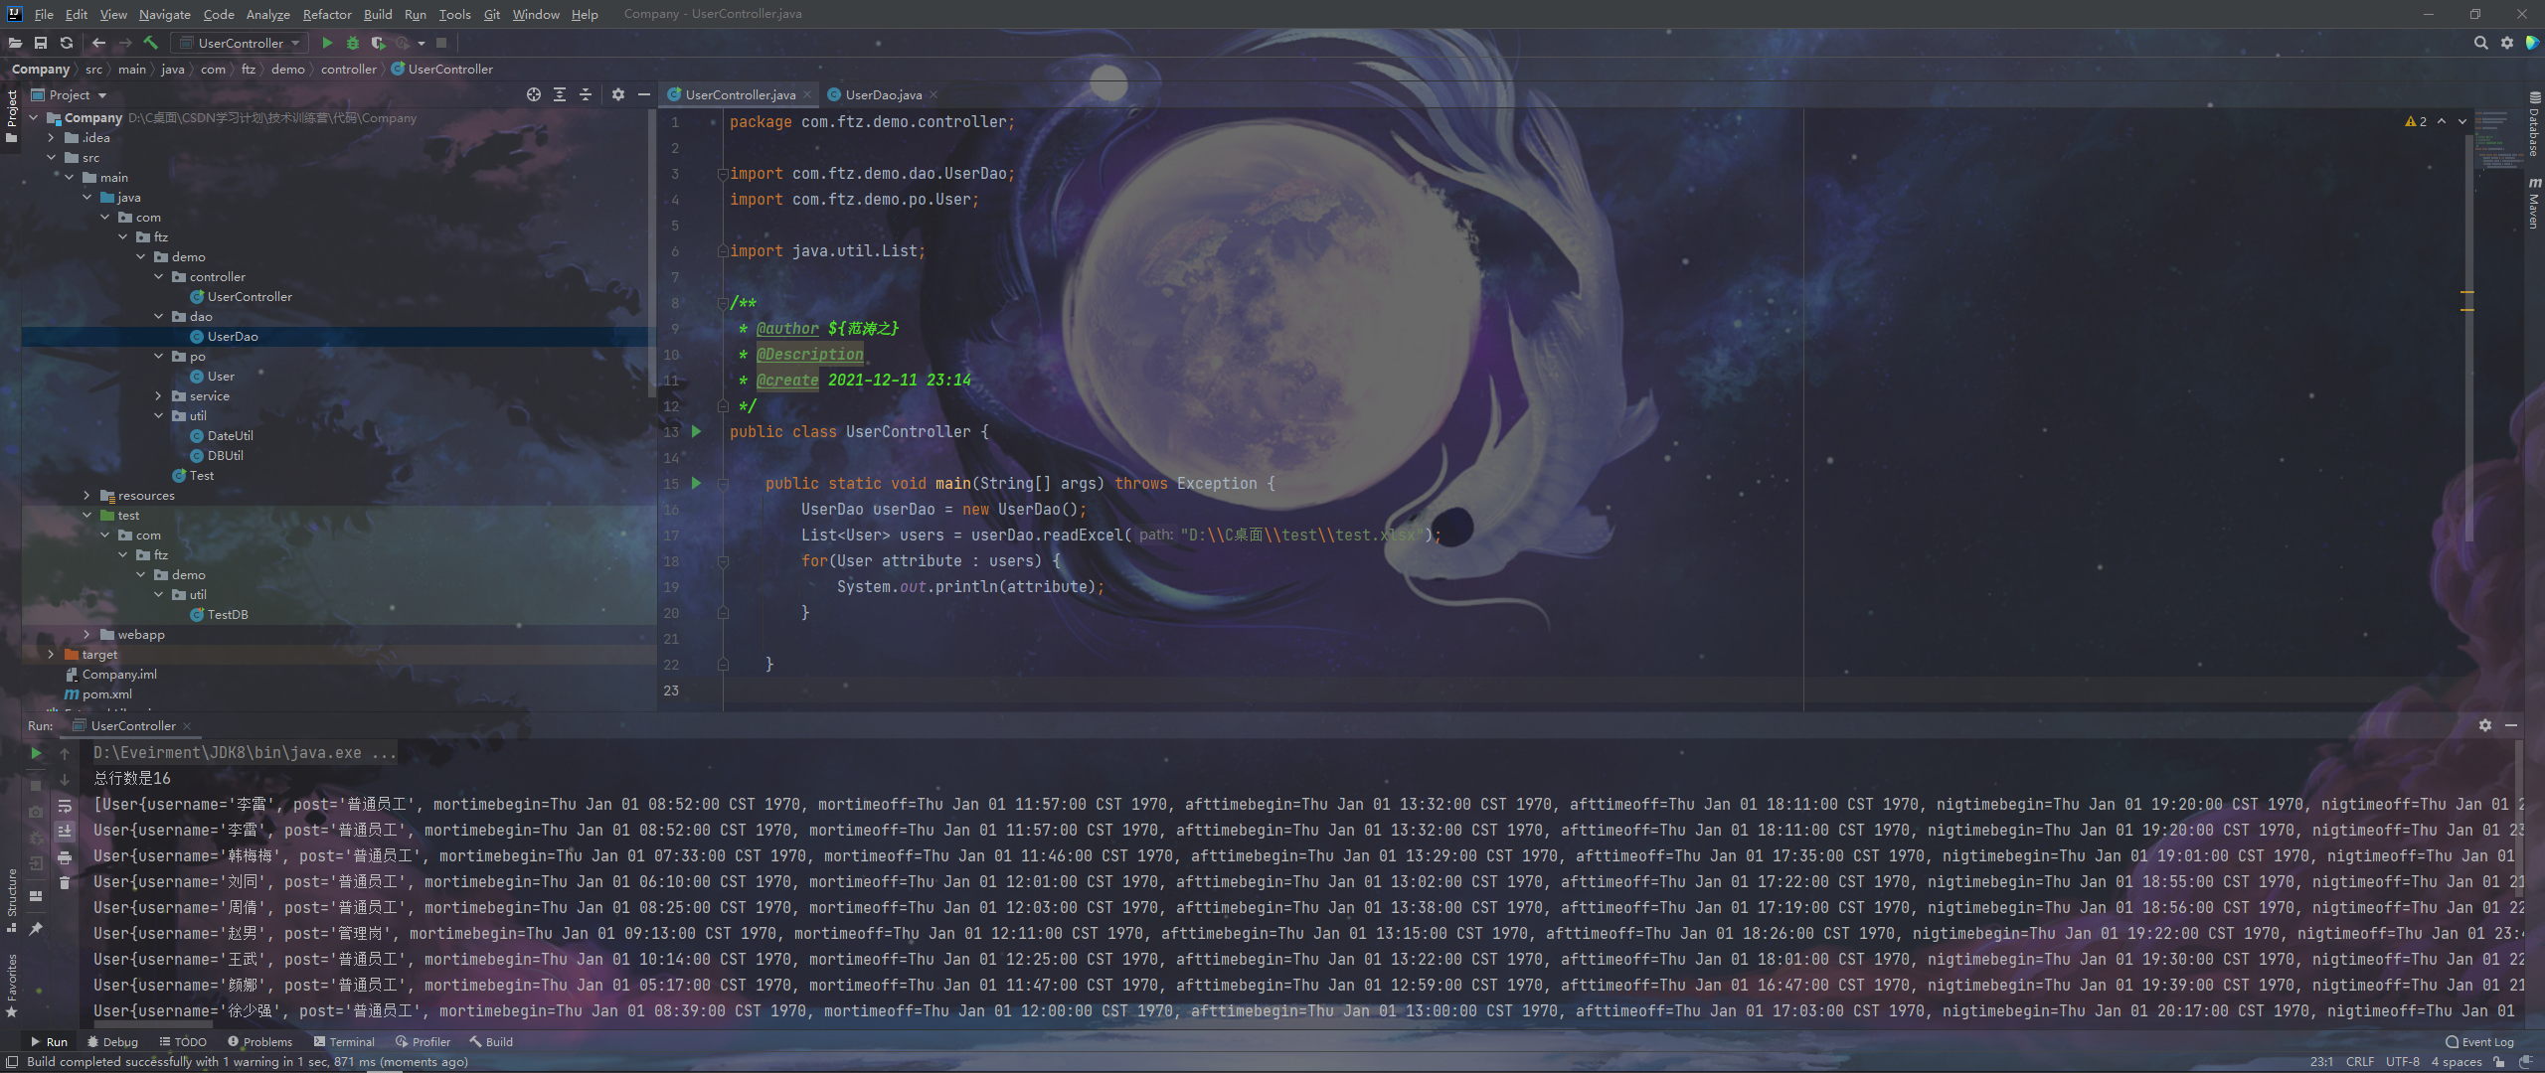
Task: Select opened file in Project tree
Action: click(534, 94)
